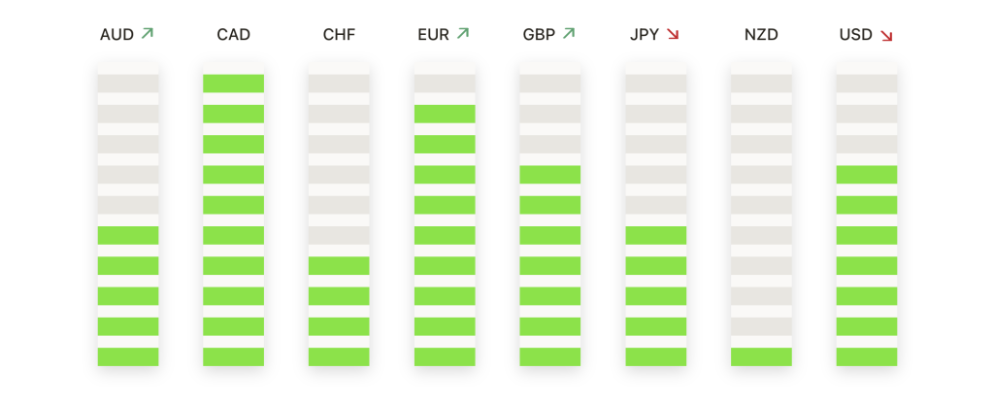This screenshot has width=994, height=404.
Task: Select the AUD currency label
Action: (116, 35)
